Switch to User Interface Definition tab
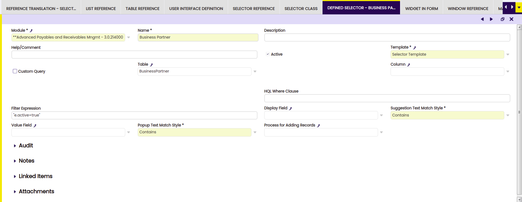522x202 pixels. tap(196, 9)
